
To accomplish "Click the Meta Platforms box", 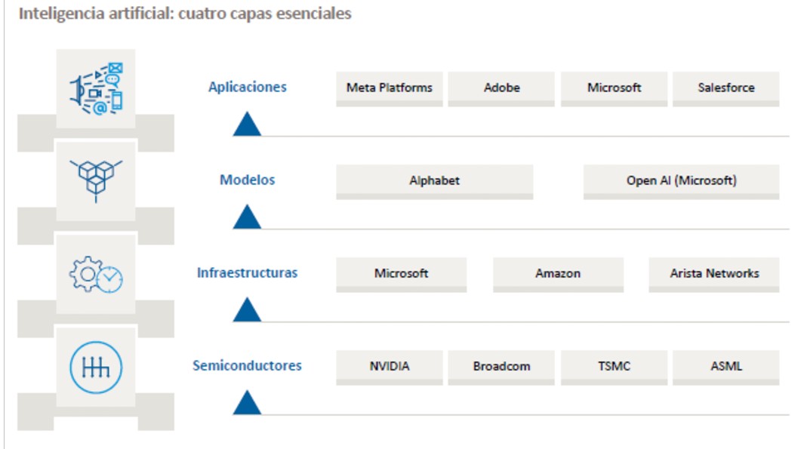I will coord(390,88).
